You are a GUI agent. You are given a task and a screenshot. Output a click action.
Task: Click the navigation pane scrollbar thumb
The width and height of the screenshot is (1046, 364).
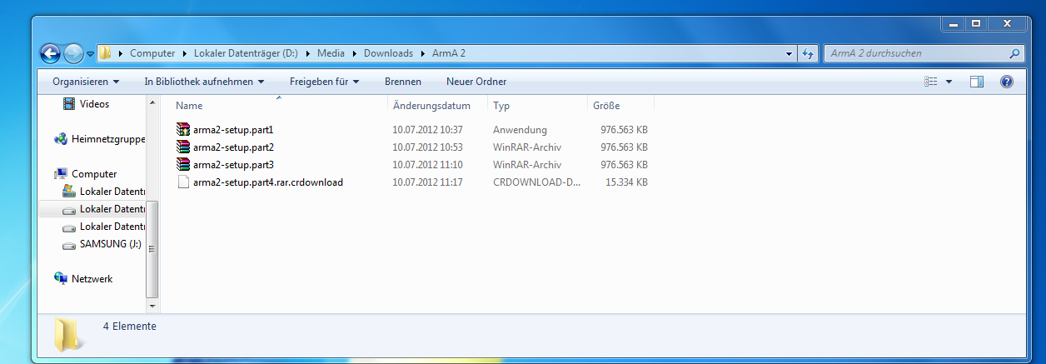(152, 249)
